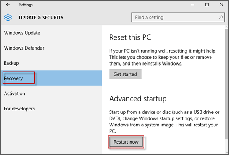Focus the Find a setting field
Image resolution: width=229 pixels, height=155 pixels.
[178, 18]
